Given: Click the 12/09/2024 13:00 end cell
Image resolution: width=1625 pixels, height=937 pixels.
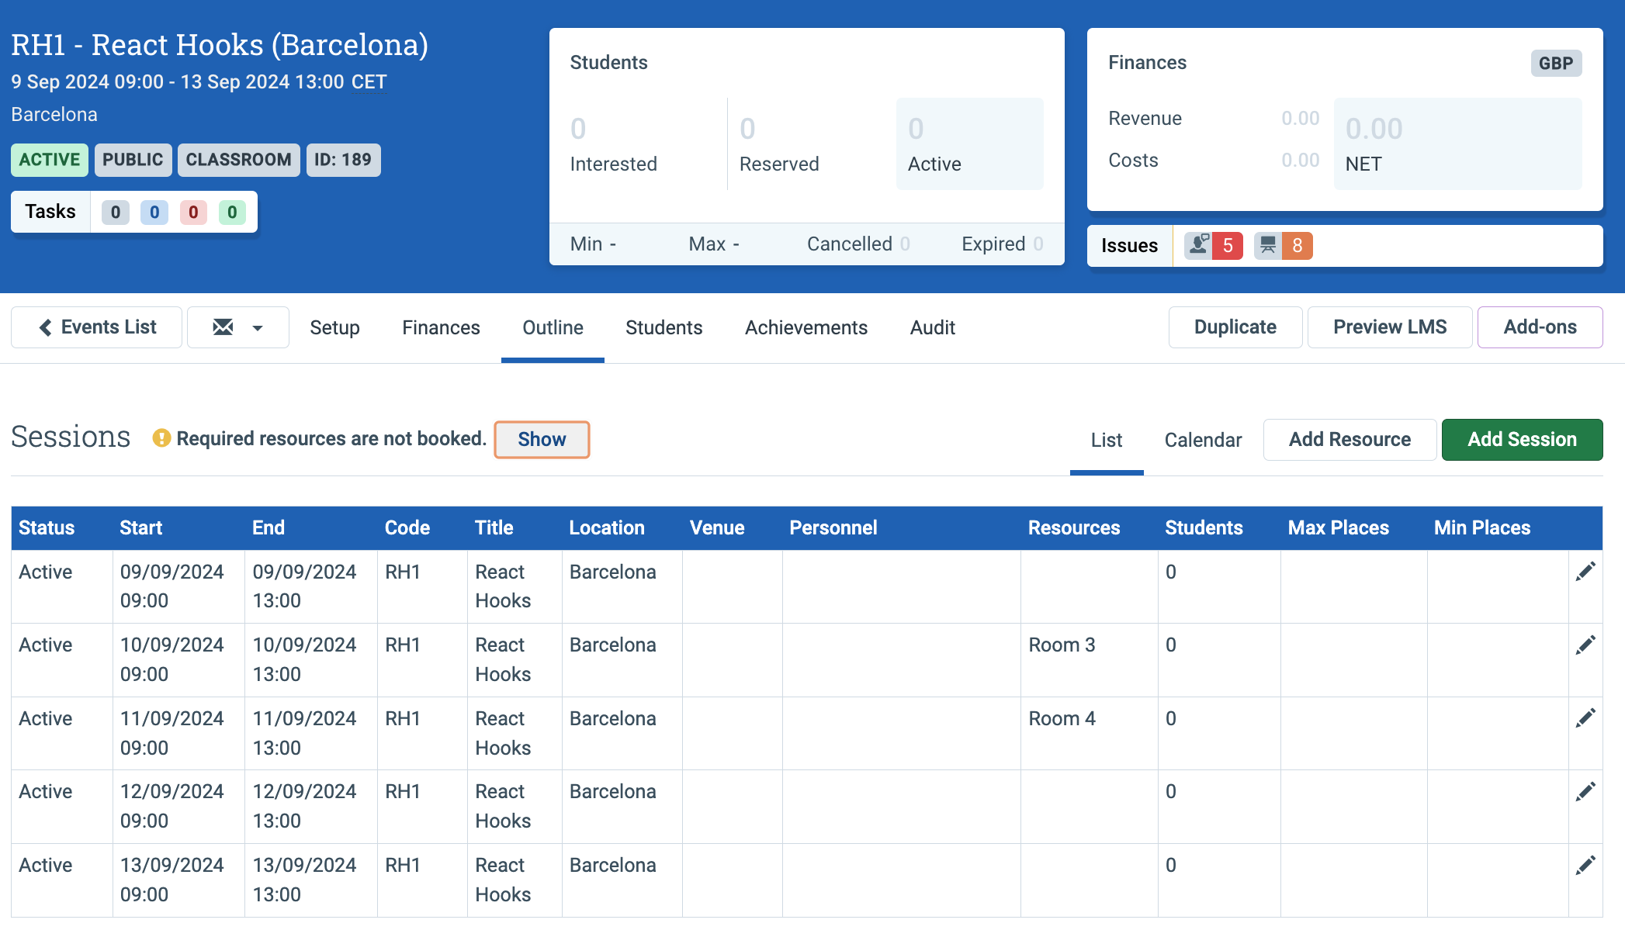Looking at the screenshot, I should point(311,807).
